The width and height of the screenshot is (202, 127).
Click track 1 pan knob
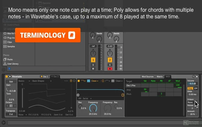pos(93,53)
